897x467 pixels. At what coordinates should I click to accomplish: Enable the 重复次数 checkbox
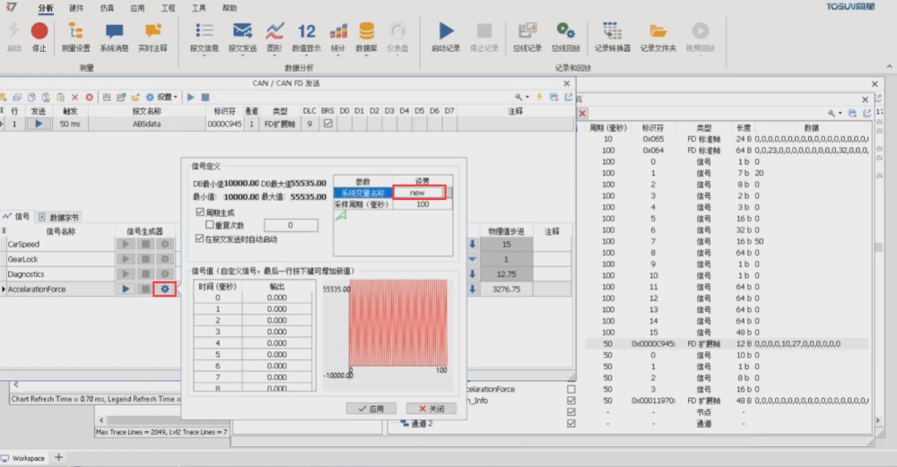[210, 225]
